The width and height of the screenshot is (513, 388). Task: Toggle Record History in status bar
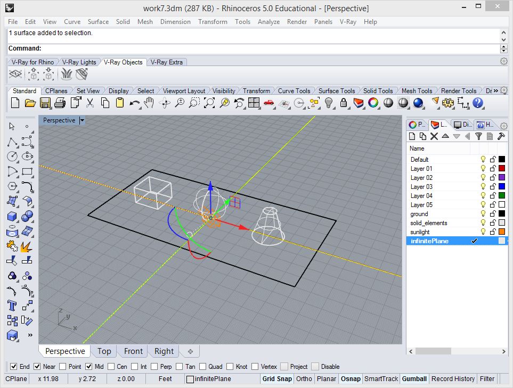pyautogui.click(x=453, y=378)
